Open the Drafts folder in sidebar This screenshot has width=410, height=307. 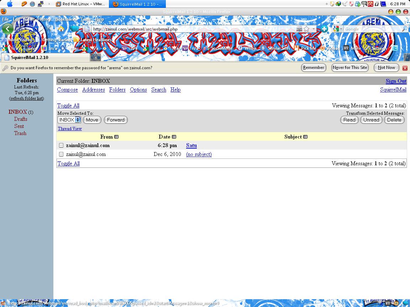point(21,119)
